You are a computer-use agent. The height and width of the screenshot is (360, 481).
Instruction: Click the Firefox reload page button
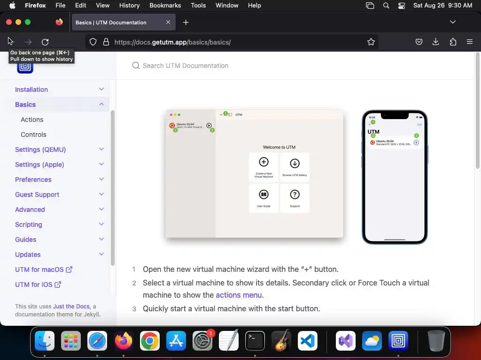(45, 42)
